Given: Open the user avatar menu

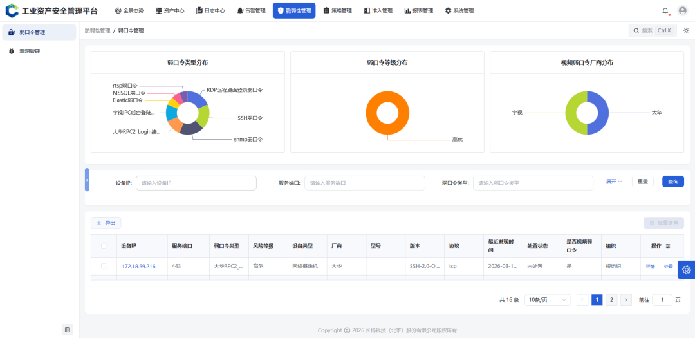Looking at the screenshot, I should (683, 11).
